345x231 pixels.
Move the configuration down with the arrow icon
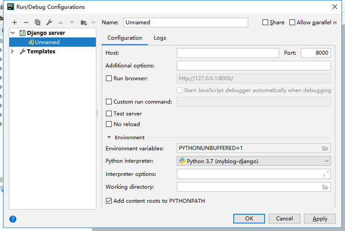(x=72, y=22)
